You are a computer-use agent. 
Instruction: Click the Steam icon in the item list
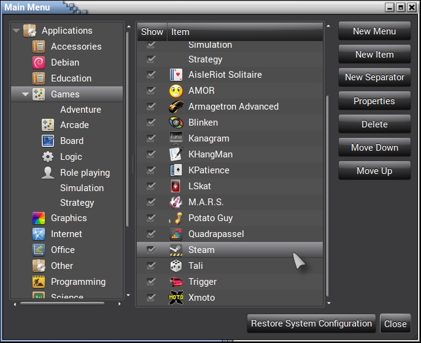[x=176, y=250]
